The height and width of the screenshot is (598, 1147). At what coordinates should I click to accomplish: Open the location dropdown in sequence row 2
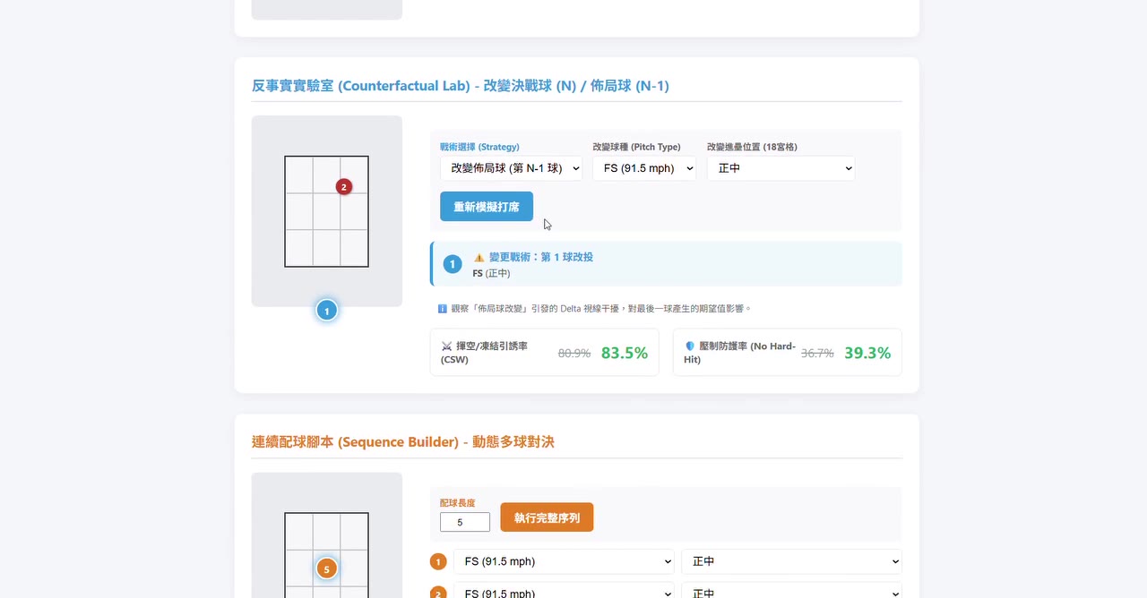click(792, 592)
